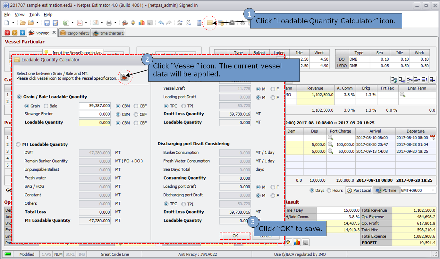Open dropdown arrow beside Open folder icons

38,23
